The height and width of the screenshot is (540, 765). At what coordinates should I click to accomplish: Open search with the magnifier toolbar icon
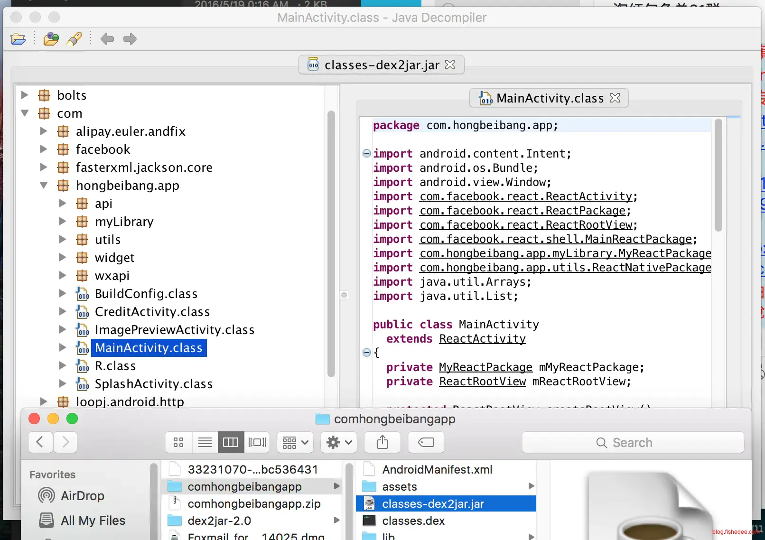74,39
